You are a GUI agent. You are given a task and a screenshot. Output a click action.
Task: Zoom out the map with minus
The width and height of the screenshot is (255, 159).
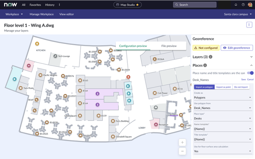pos(182,151)
